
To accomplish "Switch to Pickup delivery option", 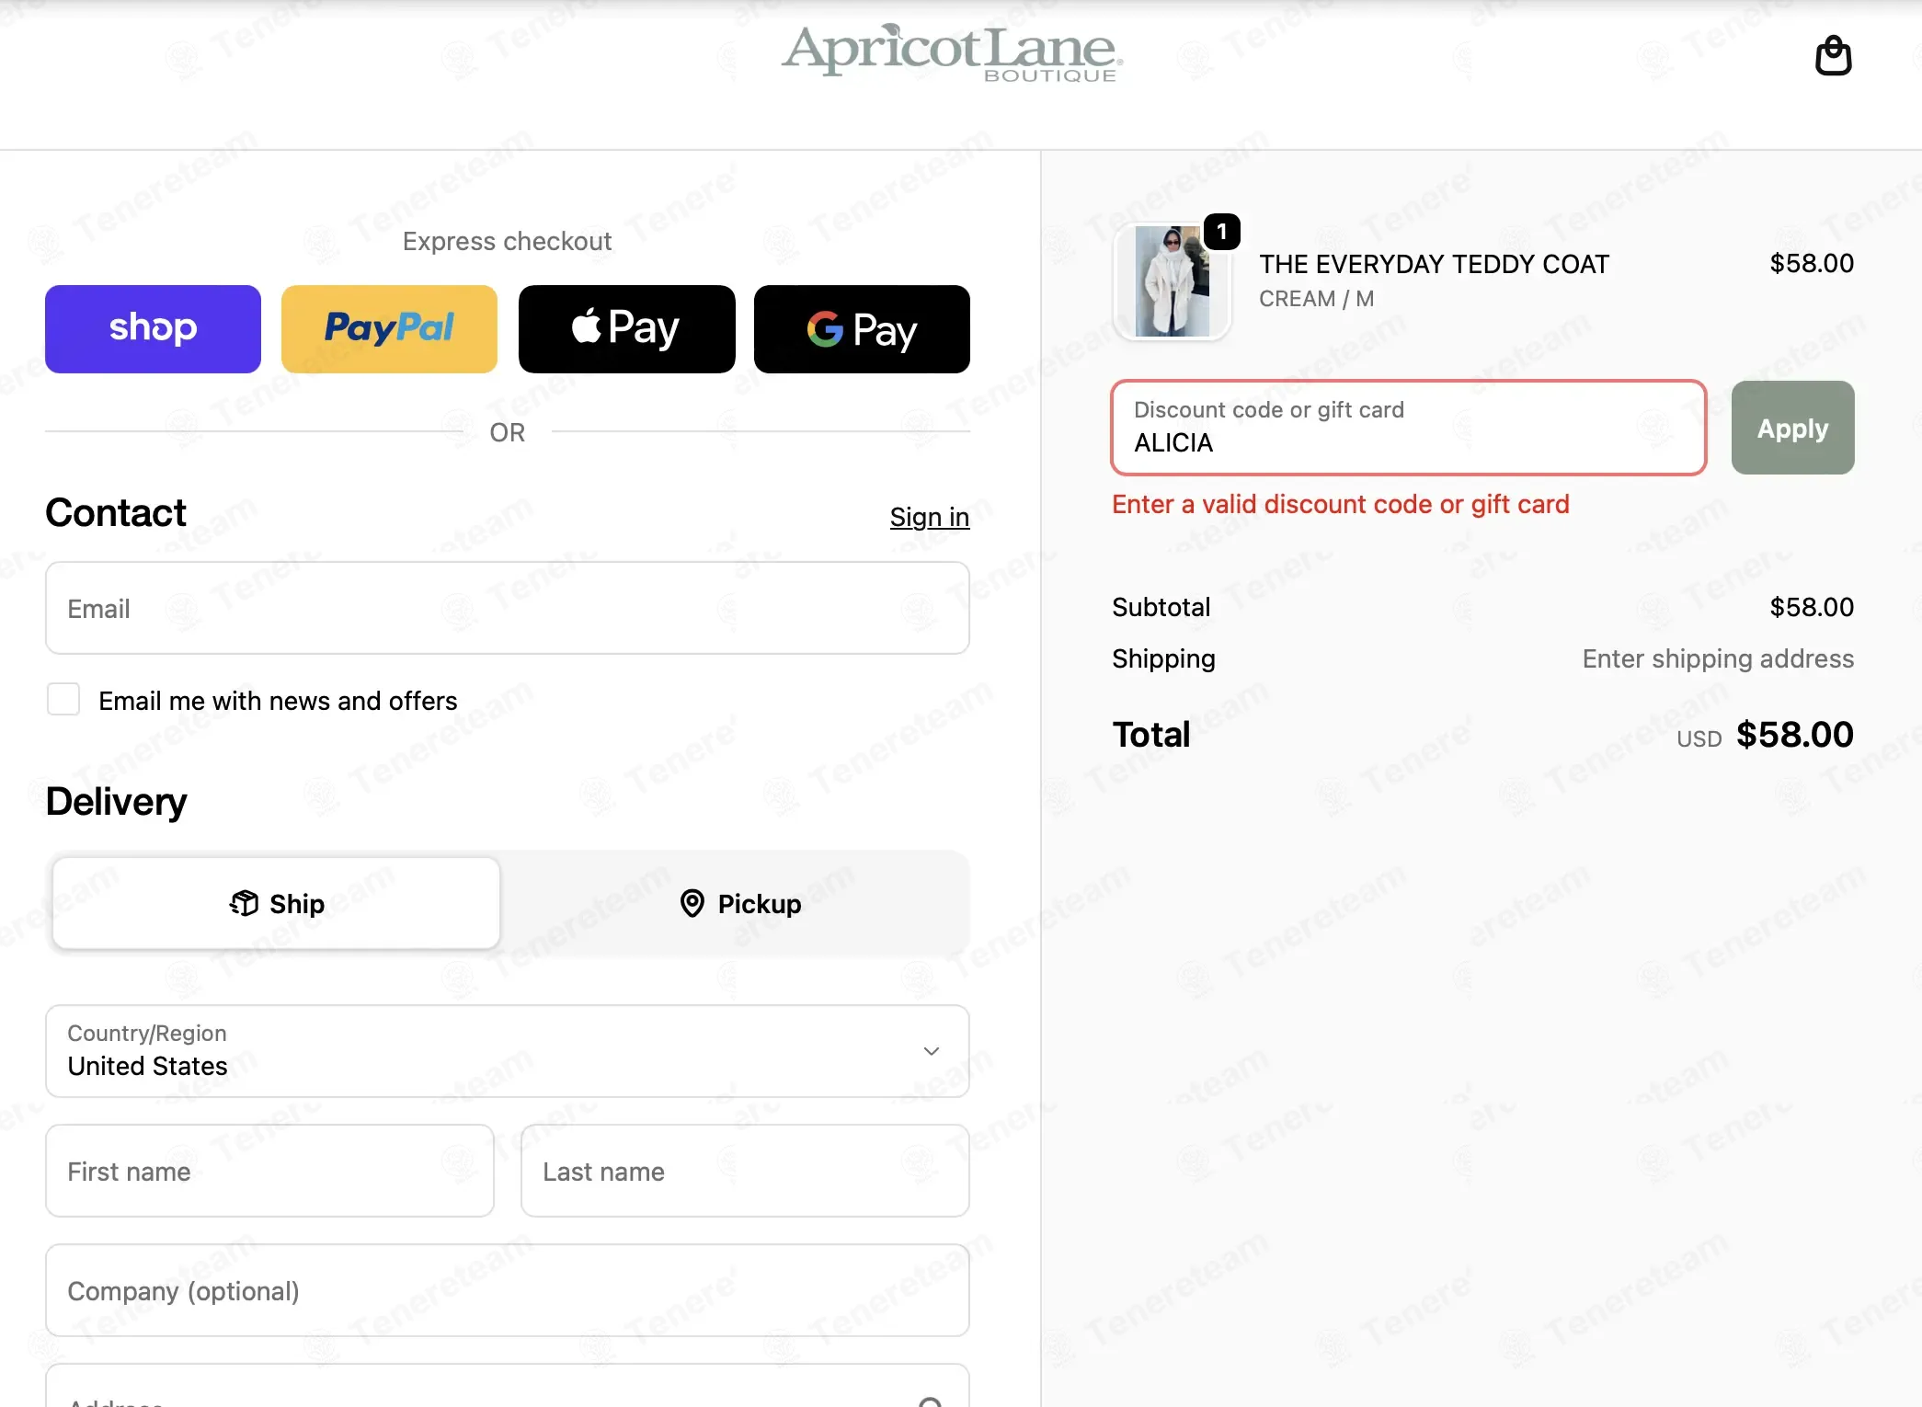I will (x=740, y=903).
